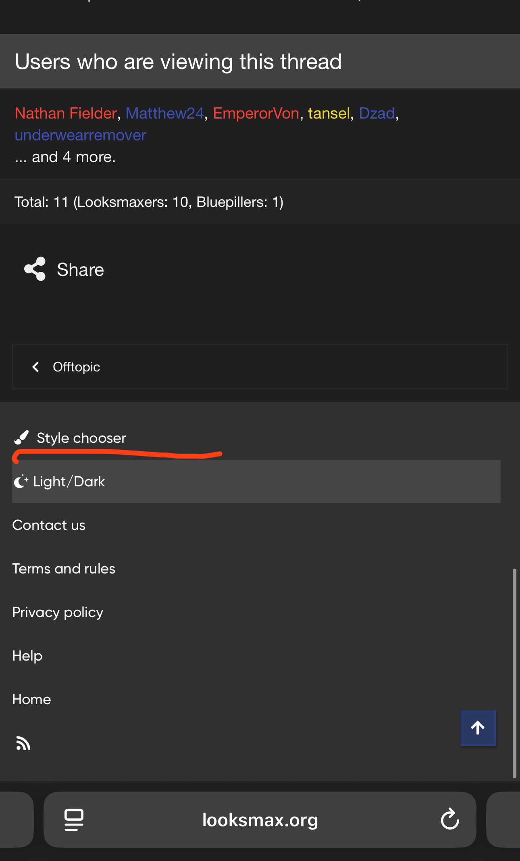Open the Privacy policy page

click(x=58, y=612)
